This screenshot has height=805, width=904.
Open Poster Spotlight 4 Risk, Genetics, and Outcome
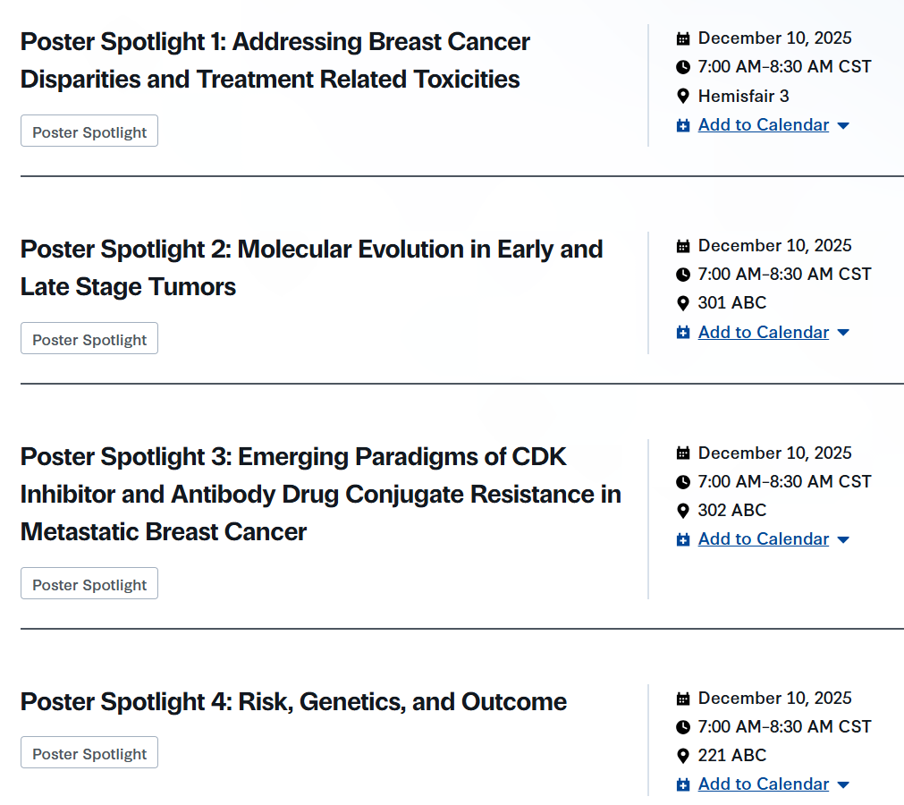[x=293, y=702]
